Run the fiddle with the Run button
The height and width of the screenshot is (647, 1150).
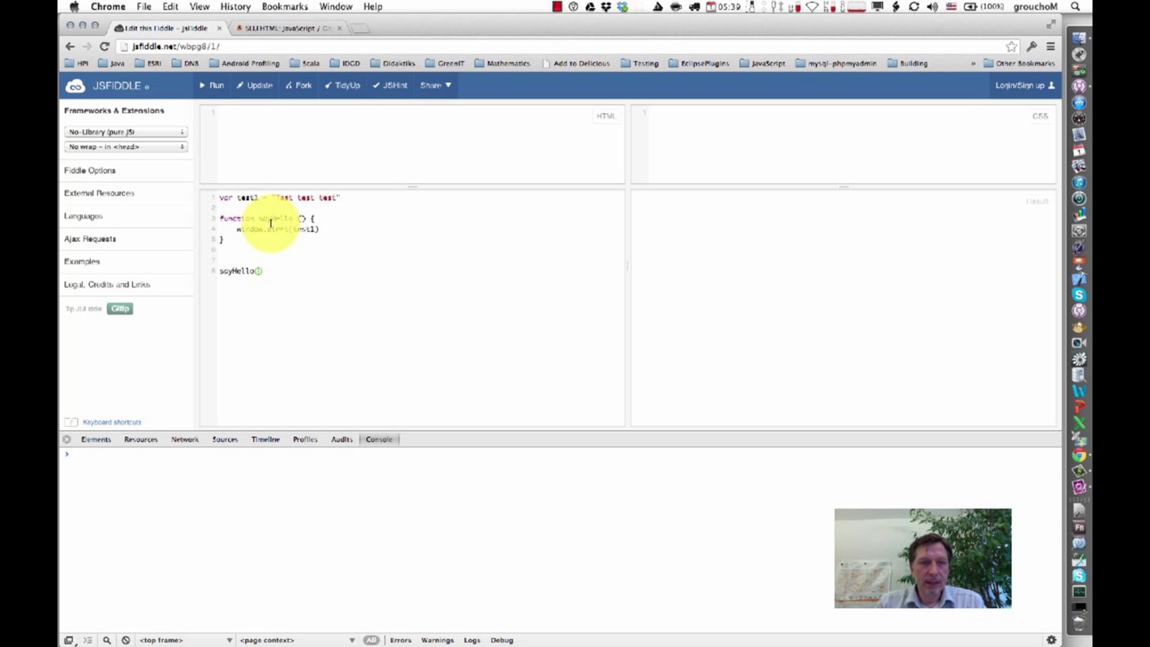[x=211, y=85]
